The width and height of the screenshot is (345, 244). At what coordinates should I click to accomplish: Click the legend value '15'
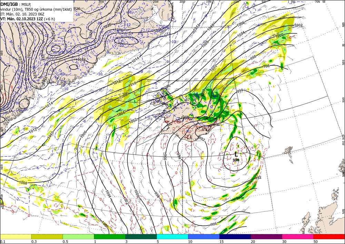(x=221, y=242)
